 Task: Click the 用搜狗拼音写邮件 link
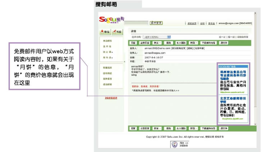point(155,91)
